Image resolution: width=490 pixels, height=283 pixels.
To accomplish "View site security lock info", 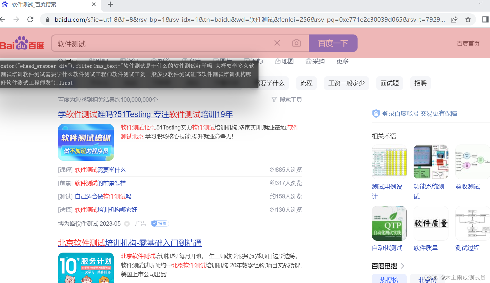I will pos(47,19).
